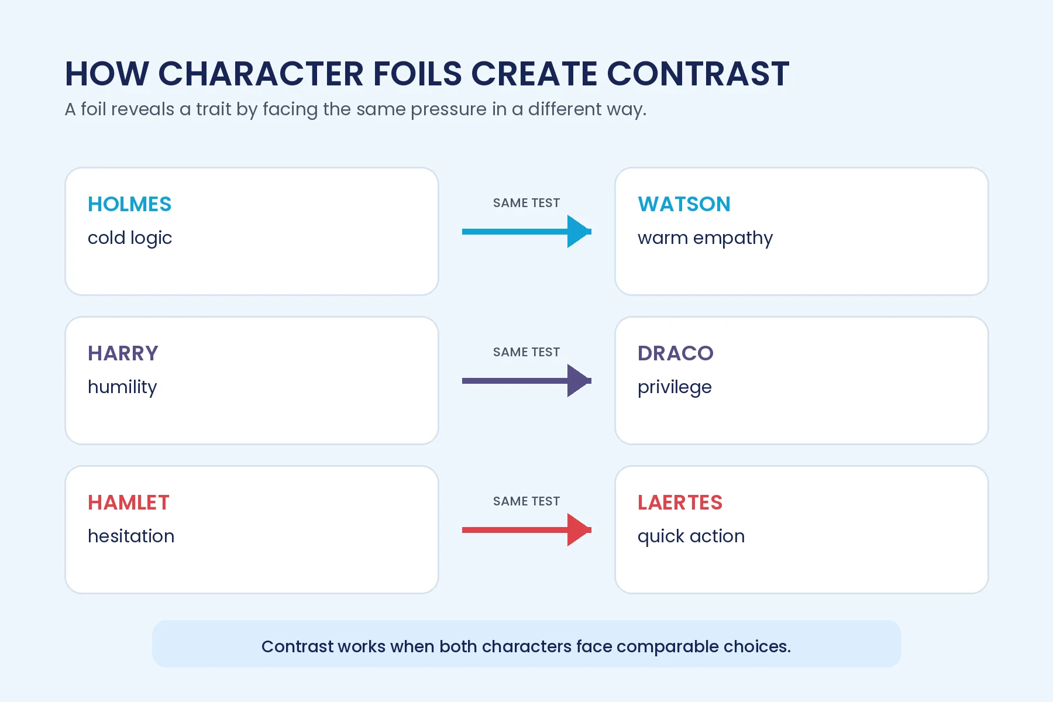Click the purple arrow between Harry and Draco
The image size is (1053, 702).
tap(526, 381)
